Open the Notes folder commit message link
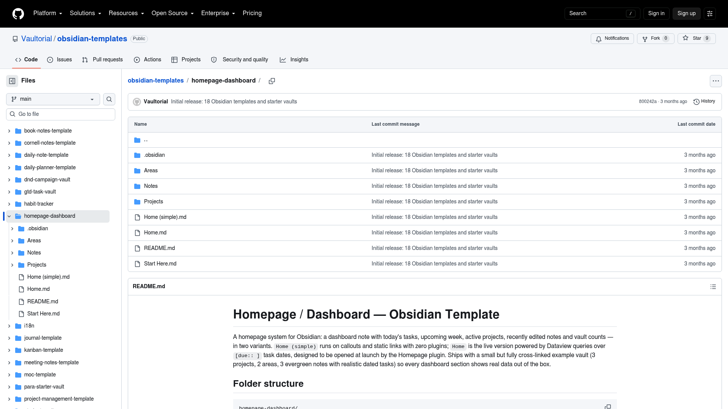728x409 pixels. 435,186
